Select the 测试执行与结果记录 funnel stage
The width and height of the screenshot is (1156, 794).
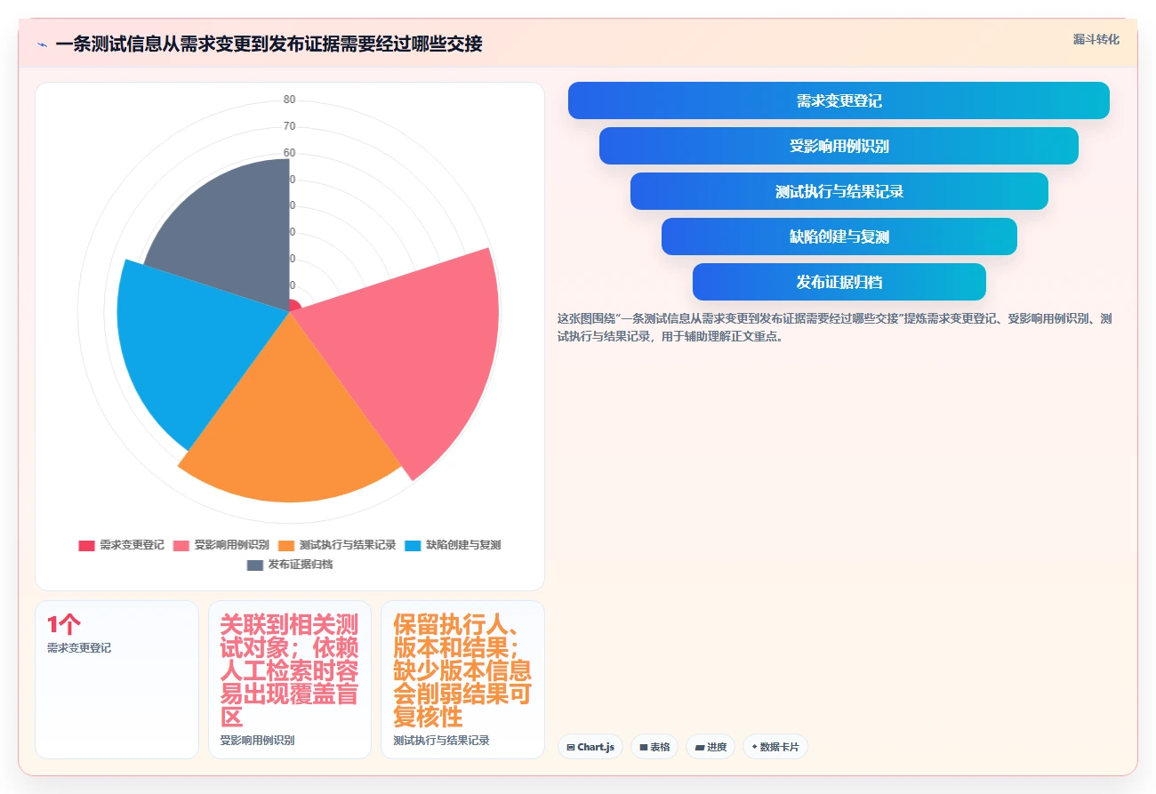(839, 191)
